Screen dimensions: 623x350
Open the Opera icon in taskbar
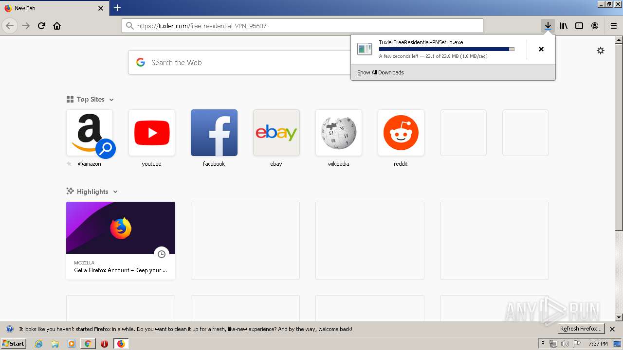pos(104,344)
